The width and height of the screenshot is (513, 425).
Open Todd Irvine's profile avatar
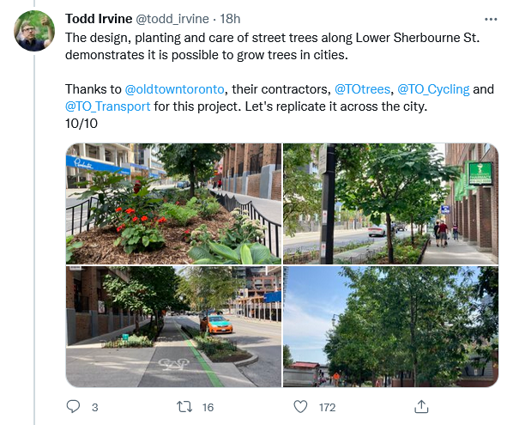(34, 31)
